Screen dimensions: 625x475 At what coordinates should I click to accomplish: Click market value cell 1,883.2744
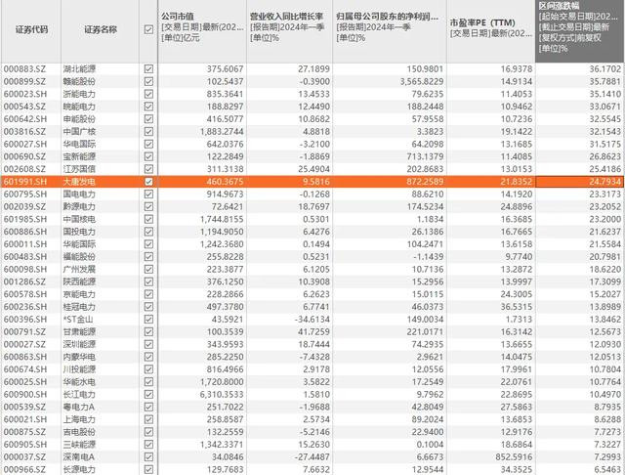pos(222,132)
